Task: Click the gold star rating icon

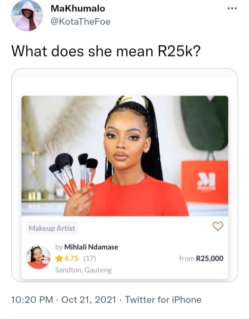Action: tap(59, 259)
